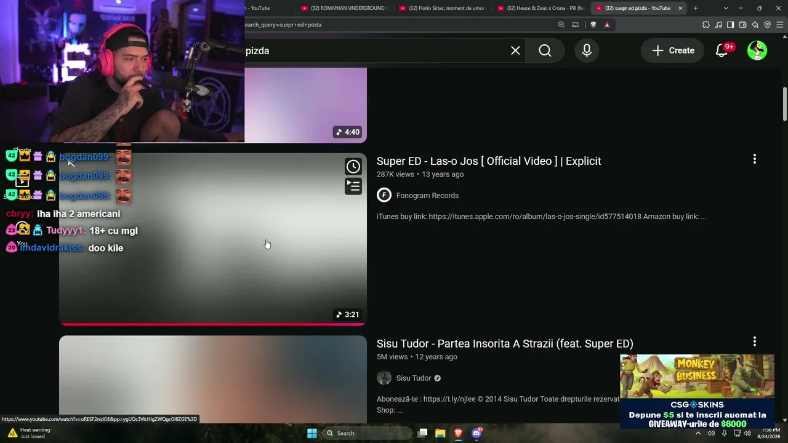Image resolution: width=788 pixels, height=443 pixels.
Task: Open Brave Shields lion icon
Action: 593,25
